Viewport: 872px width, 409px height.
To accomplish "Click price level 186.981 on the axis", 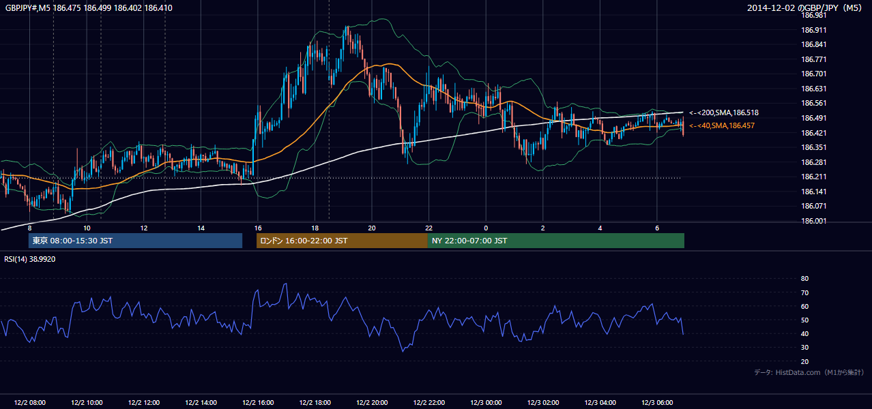I will point(814,15).
